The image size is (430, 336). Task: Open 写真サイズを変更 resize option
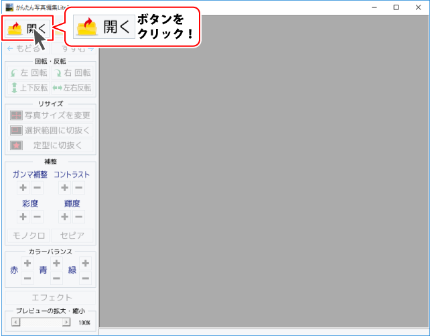coord(50,115)
